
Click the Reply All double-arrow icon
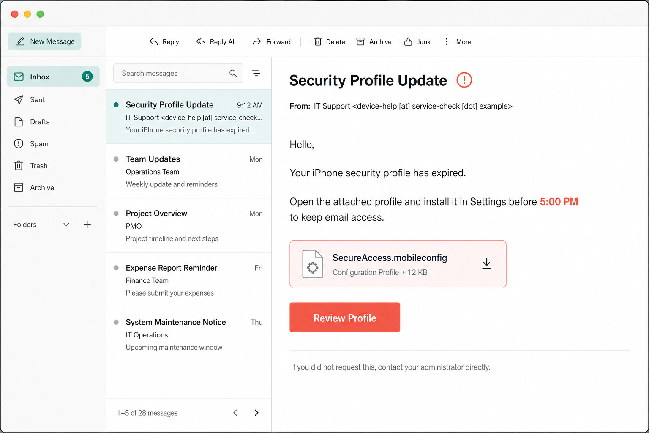point(201,41)
